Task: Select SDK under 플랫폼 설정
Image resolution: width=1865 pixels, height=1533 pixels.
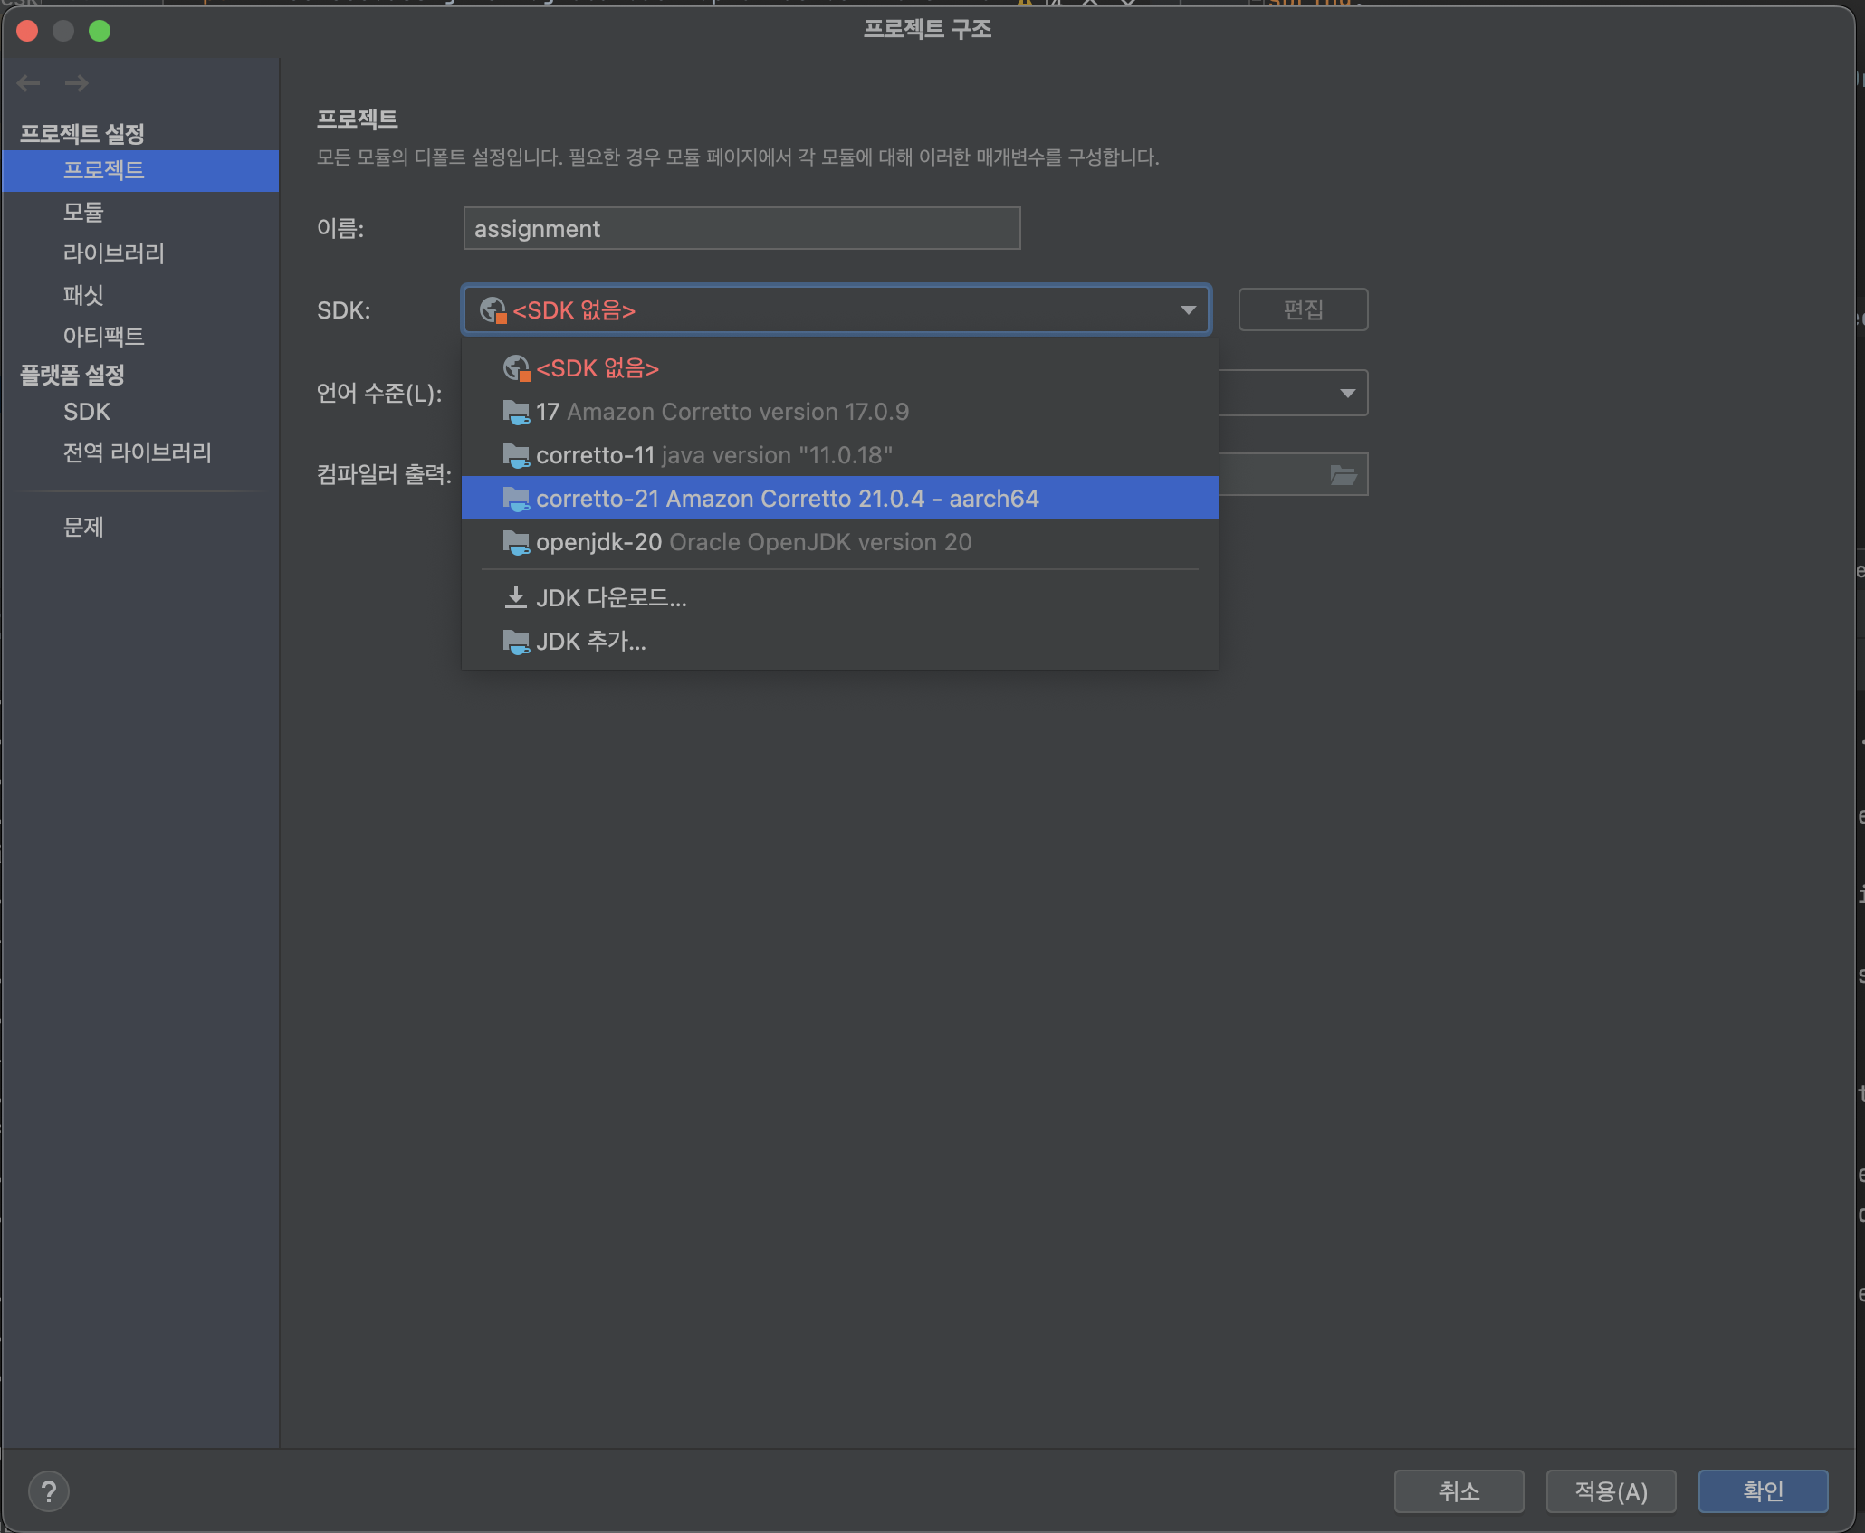Action: click(86, 412)
